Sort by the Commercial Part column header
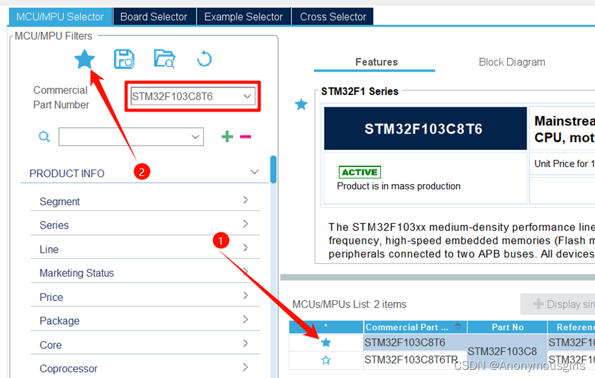This screenshot has height=378, width=595. (x=415, y=327)
